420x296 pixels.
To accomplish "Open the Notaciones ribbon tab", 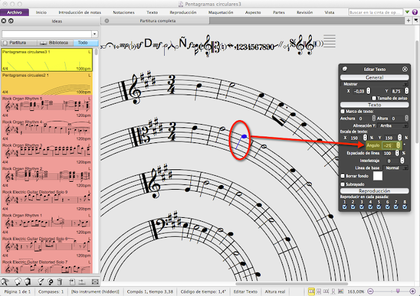I will point(124,12).
